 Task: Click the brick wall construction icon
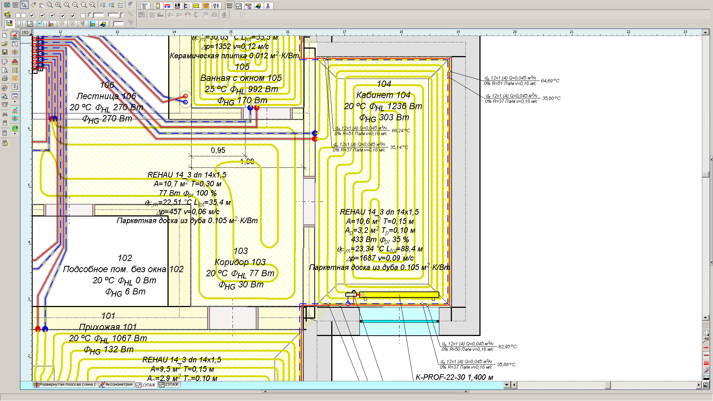tap(15, 62)
